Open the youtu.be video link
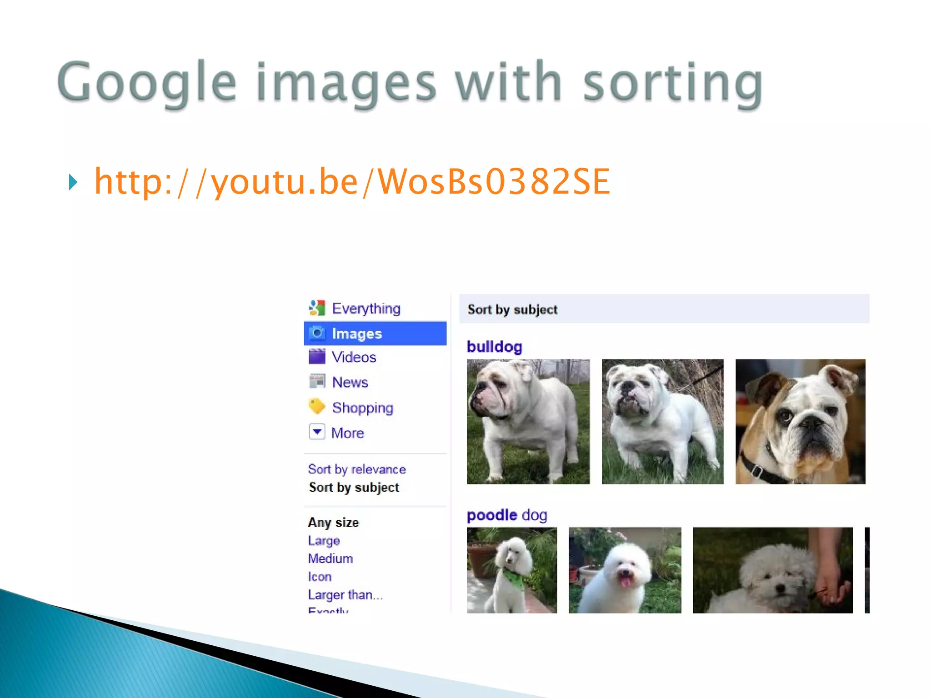This screenshot has height=698, width=931. point(351,182)
